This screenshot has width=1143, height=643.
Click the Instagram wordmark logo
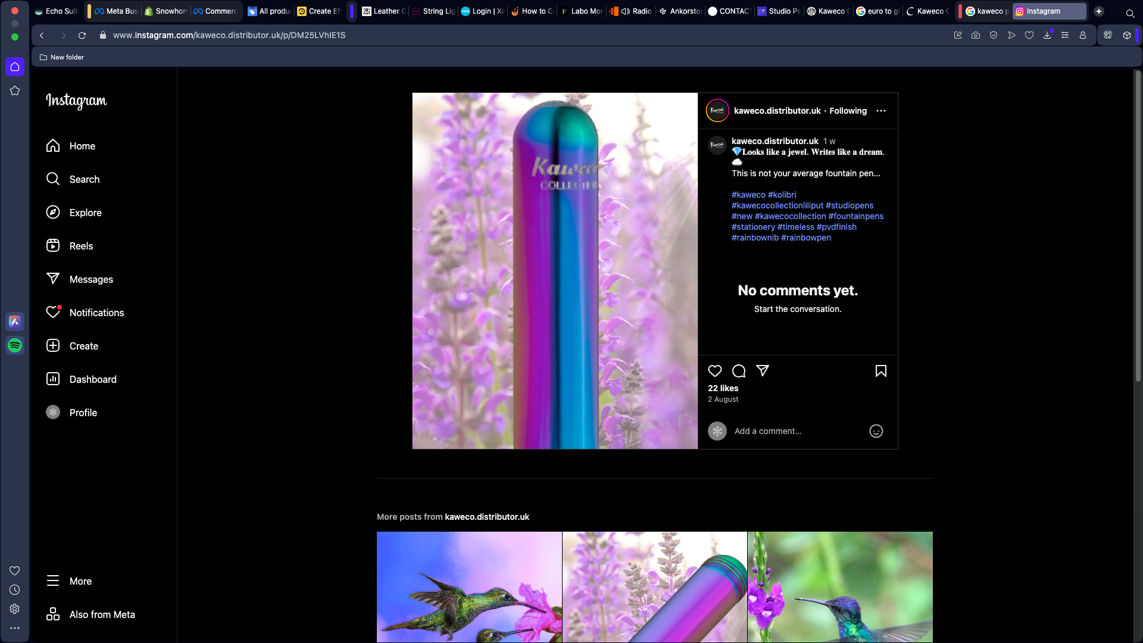(x=76, y=101)
